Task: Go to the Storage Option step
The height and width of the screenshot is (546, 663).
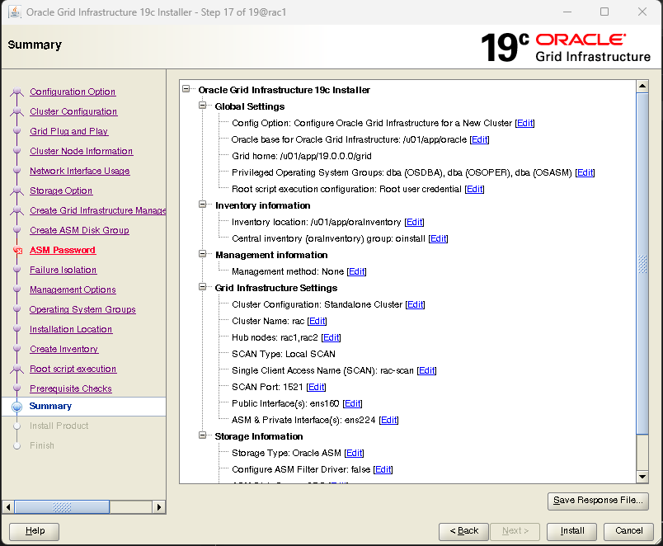Action: [x=61, y=191]
